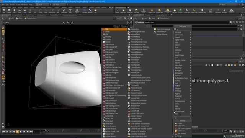Open the Windows menu
245x138 pixels.
24,5
